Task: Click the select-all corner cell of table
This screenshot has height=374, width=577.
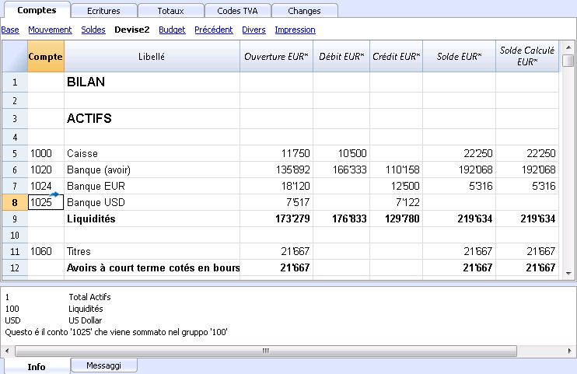Action: [15, 56]
